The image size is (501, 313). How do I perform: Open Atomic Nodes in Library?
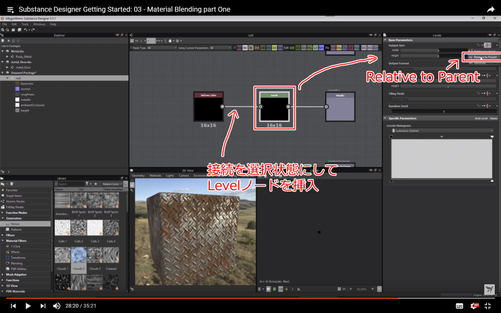coord(15,201)
